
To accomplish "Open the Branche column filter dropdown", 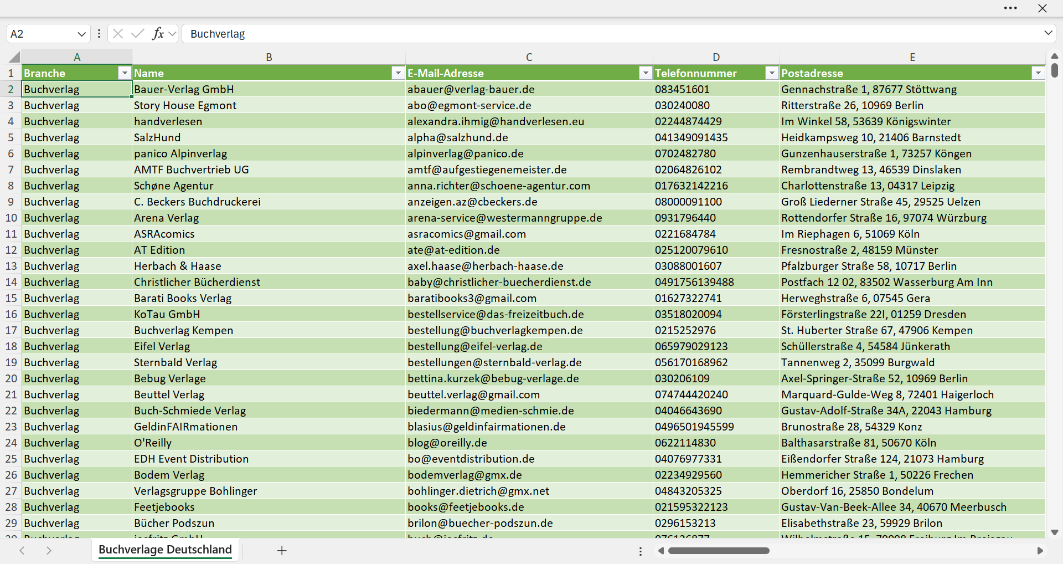I will [125, 73].
